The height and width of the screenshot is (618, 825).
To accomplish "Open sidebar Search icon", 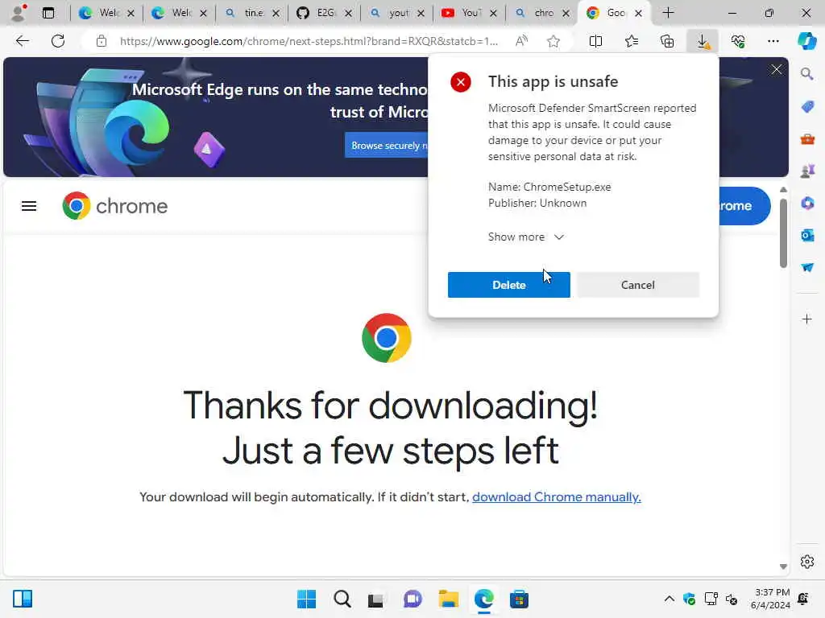I will click(x=807, y=74).
